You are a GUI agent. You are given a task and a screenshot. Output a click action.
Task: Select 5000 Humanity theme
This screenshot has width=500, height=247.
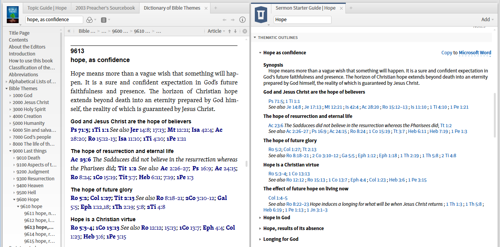pyautogui.click(x=29, y=123)
